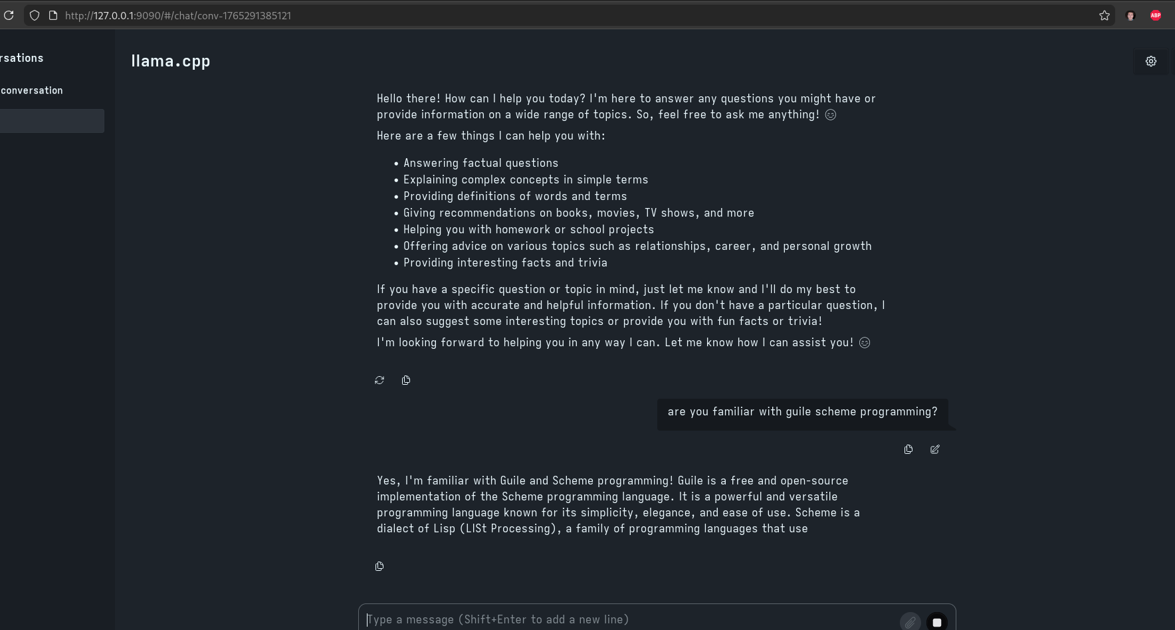Click the site information page icon
The image size is (1175, 630).
[53, 15]
